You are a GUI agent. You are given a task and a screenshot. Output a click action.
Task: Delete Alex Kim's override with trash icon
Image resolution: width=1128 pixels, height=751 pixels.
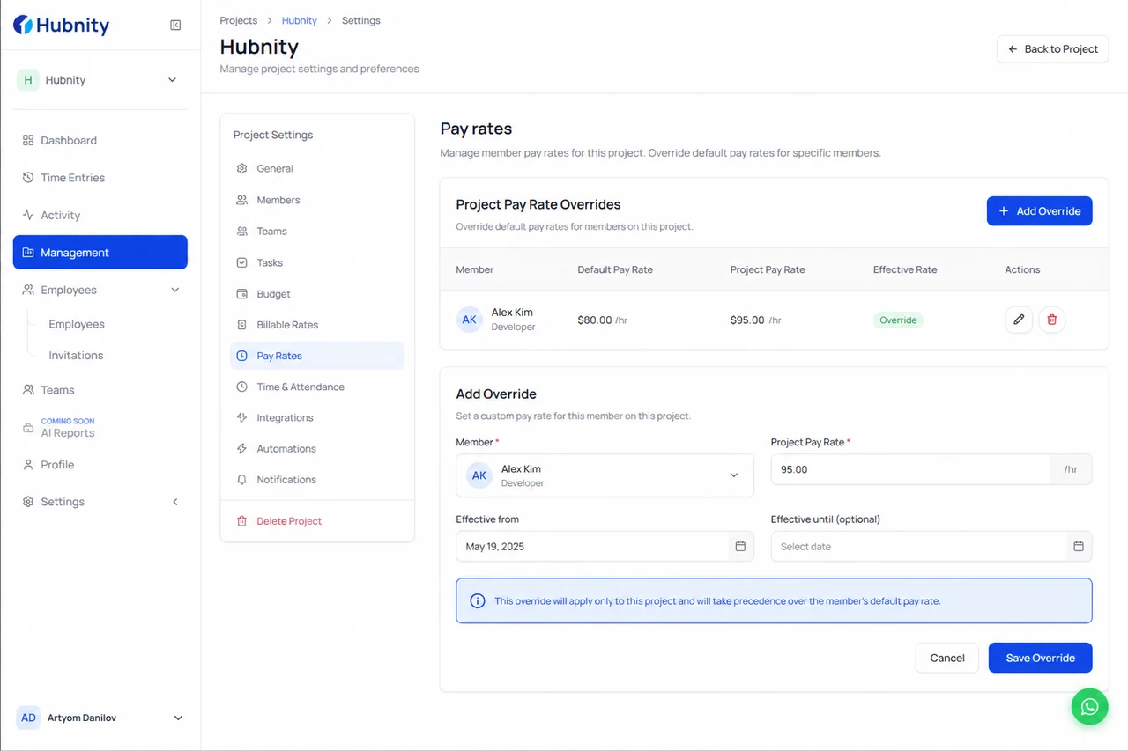coord(1051,320)
